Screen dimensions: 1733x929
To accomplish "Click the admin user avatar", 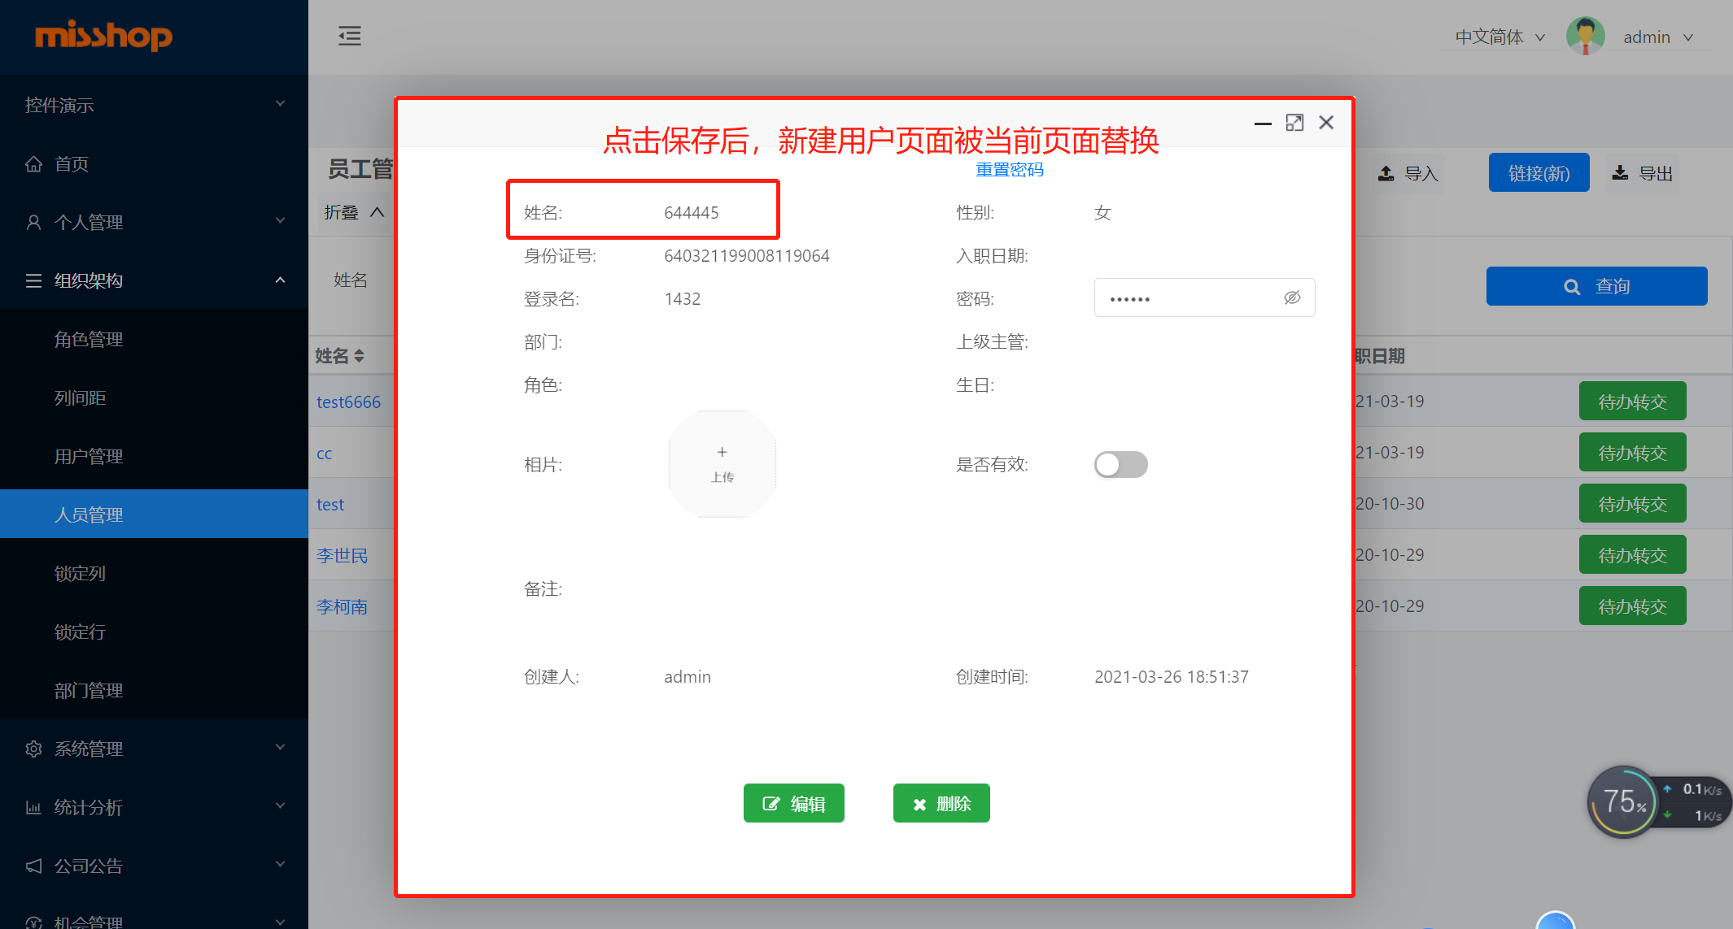I will [1584, 37].
